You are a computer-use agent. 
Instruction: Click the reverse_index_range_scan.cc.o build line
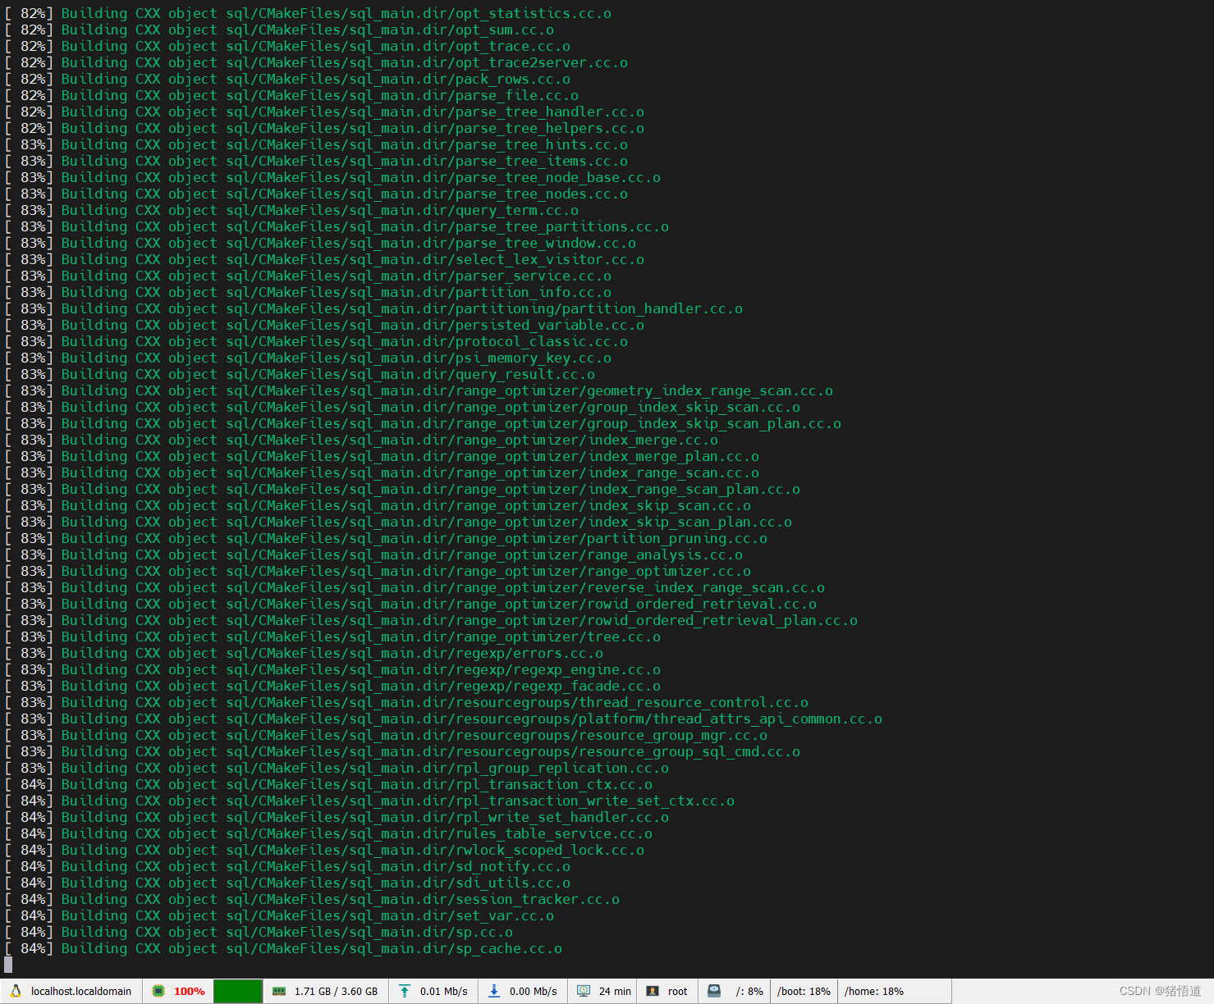point(415,587)
